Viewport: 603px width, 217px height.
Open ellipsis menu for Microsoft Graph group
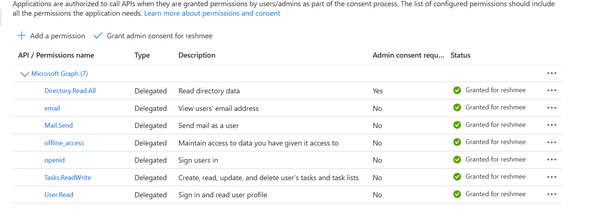click(x=551, y=73)
